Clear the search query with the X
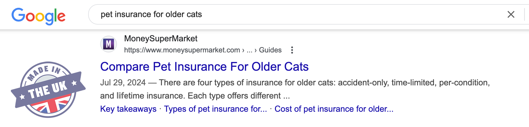Viewport: 529px width, 127px height. pyautogui.click(x=511, y=14)
